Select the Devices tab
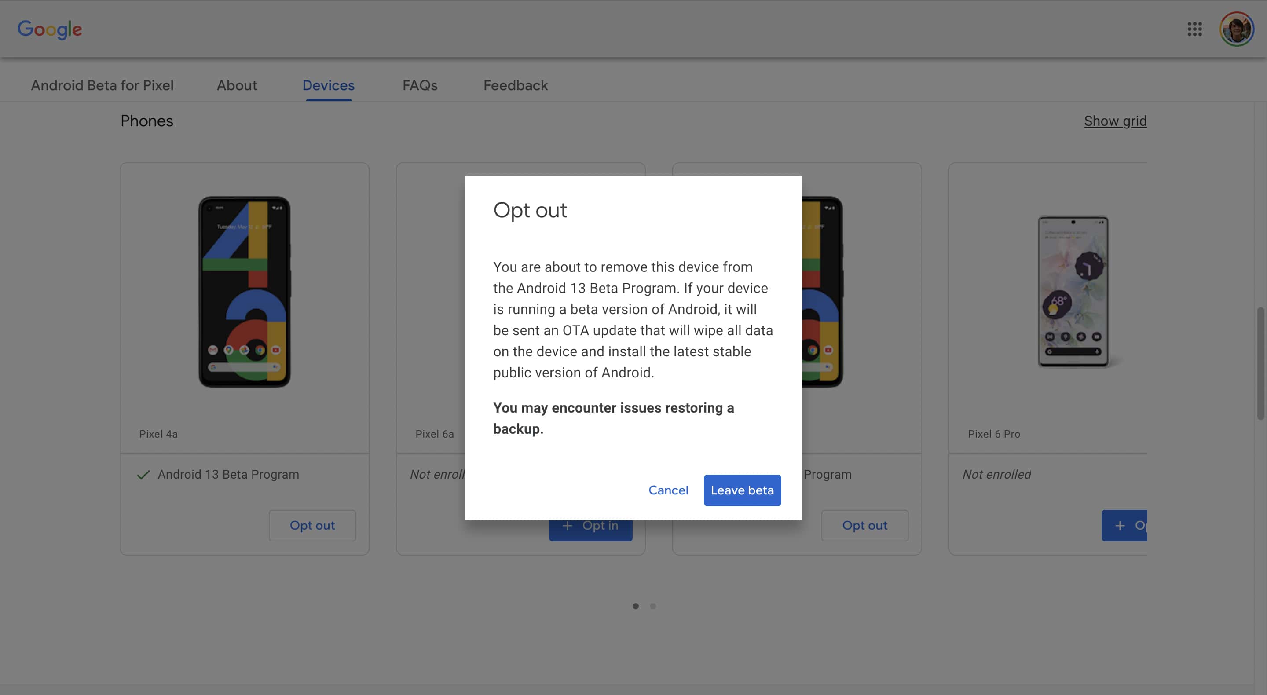The width and height of the screenshot is (1267, 695). coord(328,86)
